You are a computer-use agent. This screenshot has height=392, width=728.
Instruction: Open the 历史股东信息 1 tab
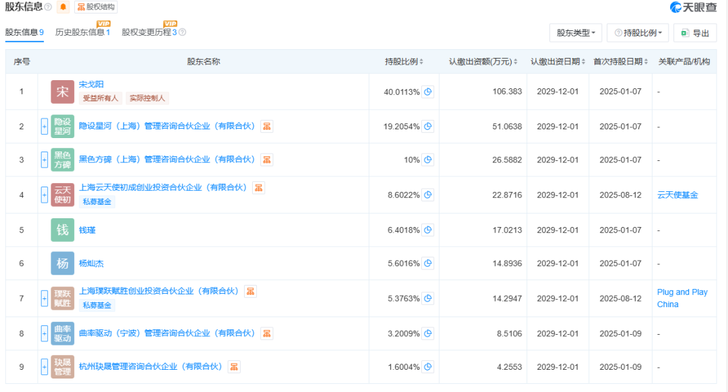point(83,32)
